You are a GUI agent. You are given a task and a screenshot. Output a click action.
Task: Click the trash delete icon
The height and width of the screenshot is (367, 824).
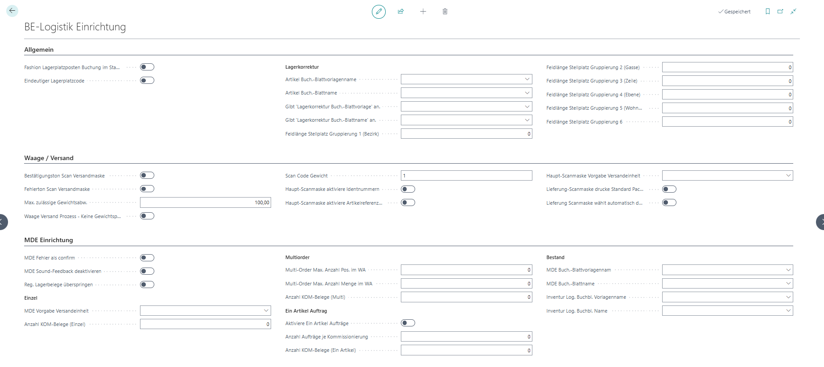point(445,12)
